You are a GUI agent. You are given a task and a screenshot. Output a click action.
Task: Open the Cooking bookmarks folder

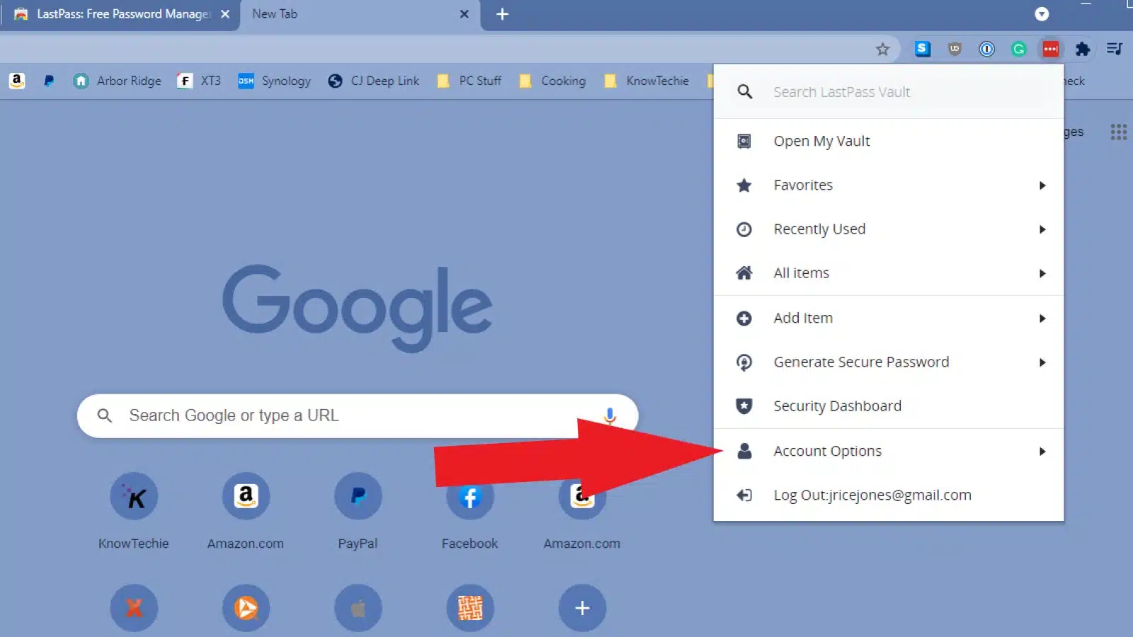pyautogui.click(x=552, y=81)
